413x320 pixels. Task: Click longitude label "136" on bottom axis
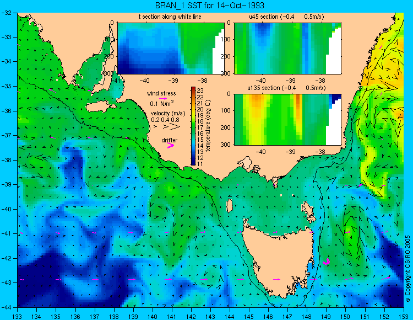pyautogui.click(x=75, y=316)
